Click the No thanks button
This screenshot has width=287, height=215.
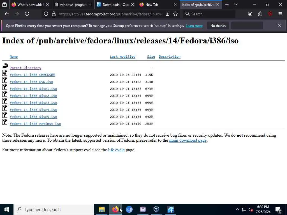(218, 25)
